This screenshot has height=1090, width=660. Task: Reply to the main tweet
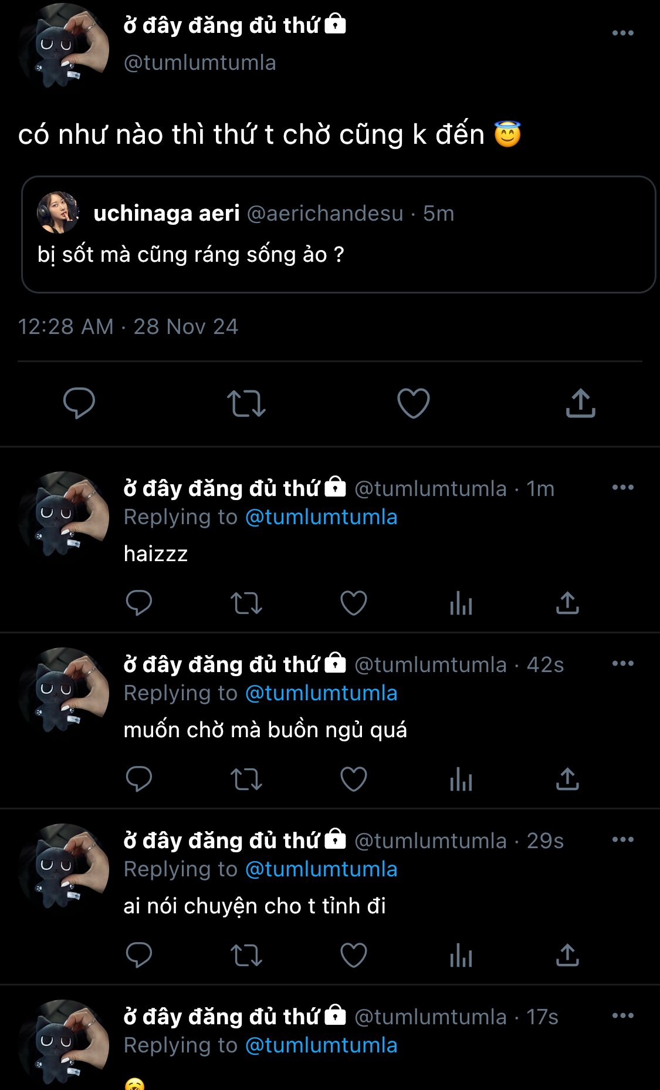pyautogui.click(x=79, y=403)
